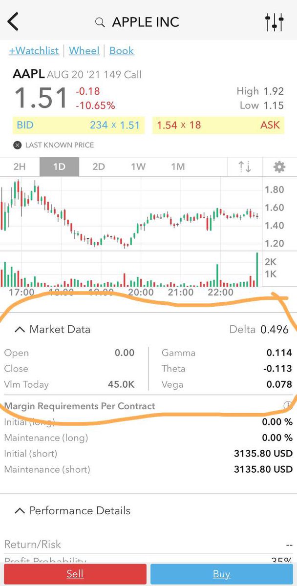The height and width of the screenshot is (586, 297).
Task: Tap the Last Known Price x icon
Action: (18, 145)
